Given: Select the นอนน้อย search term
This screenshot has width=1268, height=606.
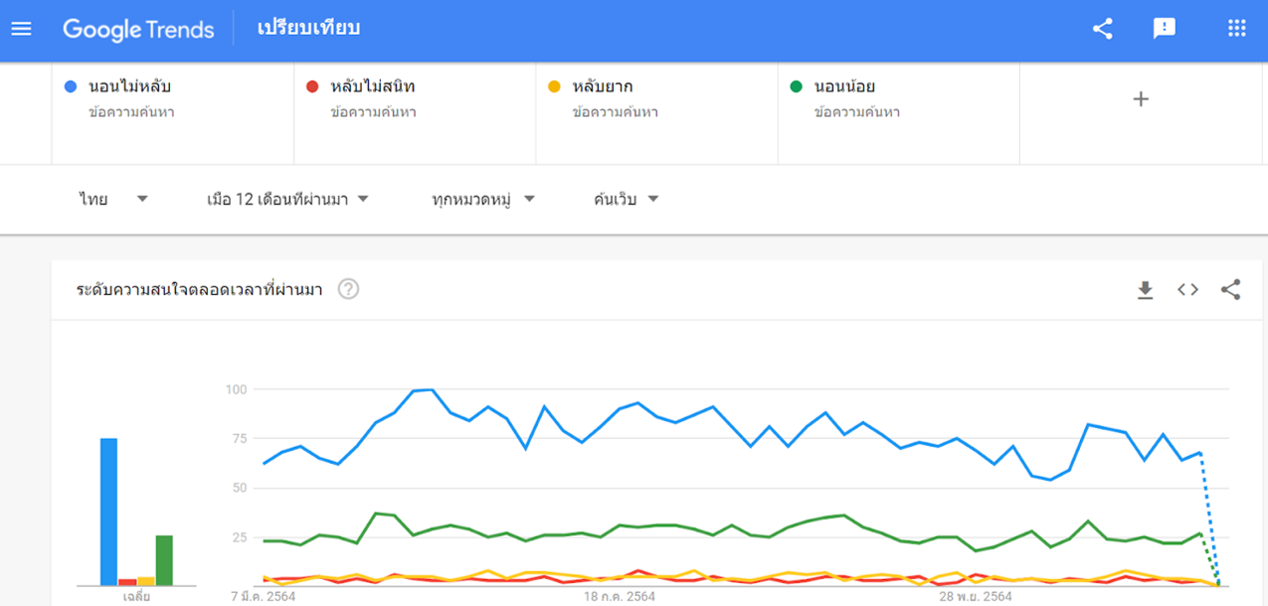Looking at the screenshot, I should pyautogui.click(x=844, y=87).
